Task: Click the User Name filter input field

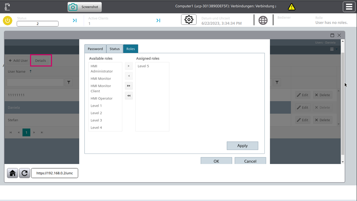Action: 35,82
